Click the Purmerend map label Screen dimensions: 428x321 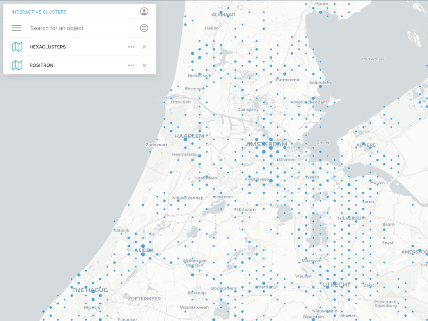[x=288, y=80]
